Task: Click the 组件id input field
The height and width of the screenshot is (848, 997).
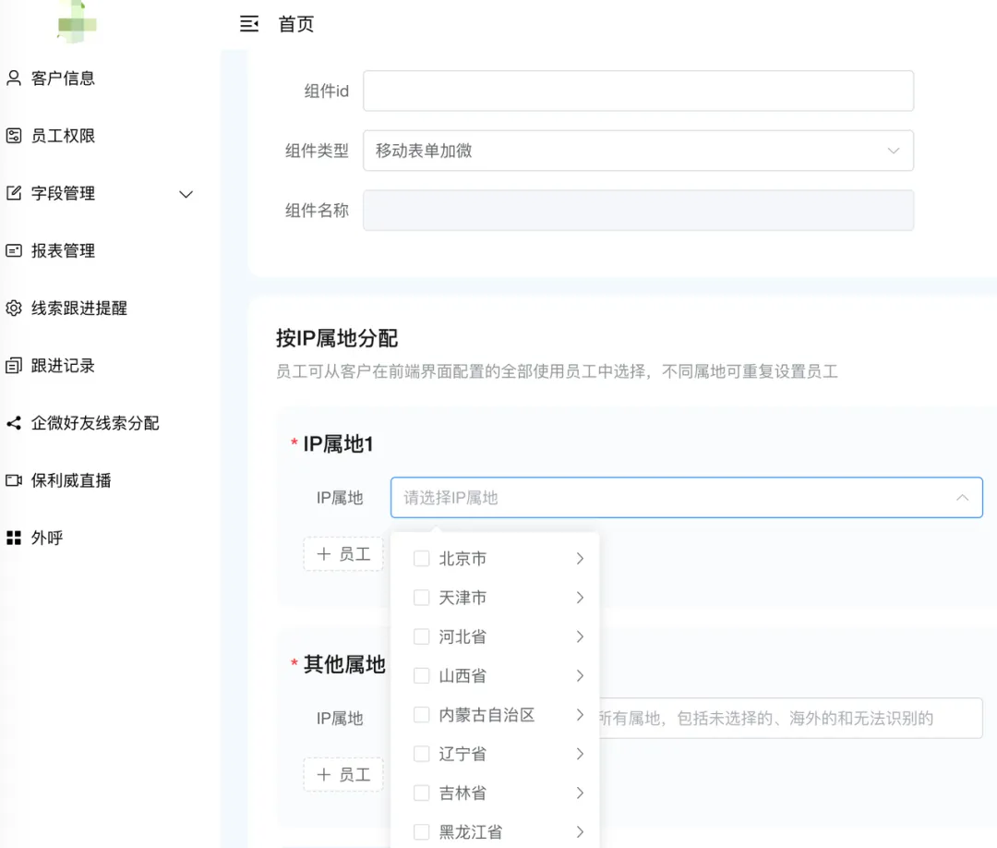Action: (638, 91)
